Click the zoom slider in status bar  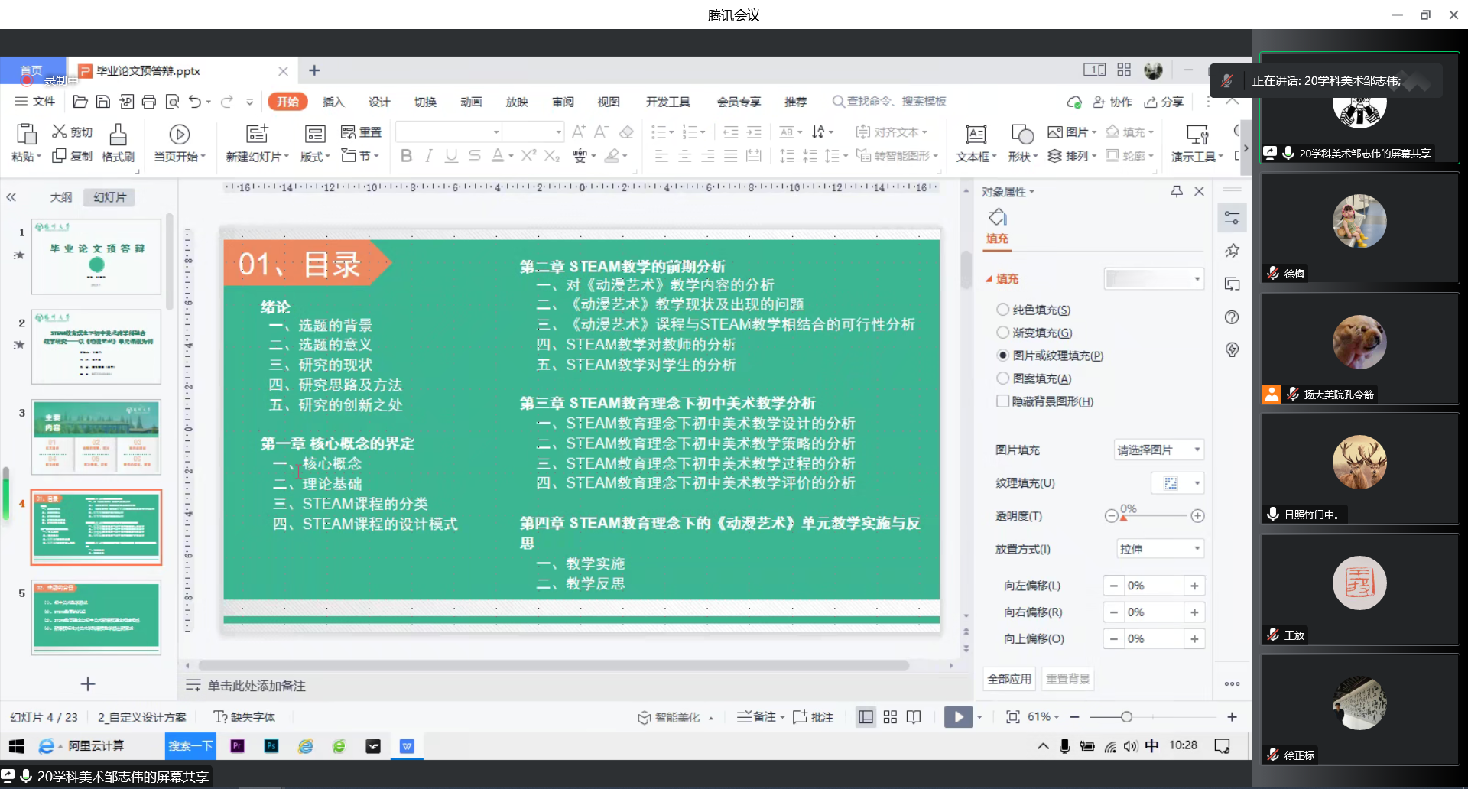1126,717
